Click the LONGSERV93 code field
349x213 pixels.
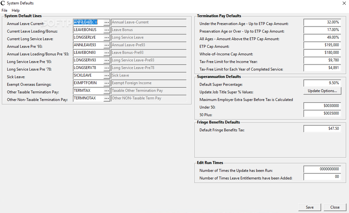pos(88,60)
